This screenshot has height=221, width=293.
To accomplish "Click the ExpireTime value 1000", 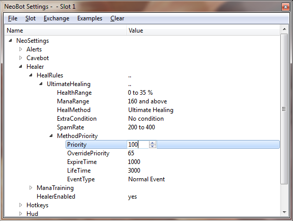I will point(134,162).
